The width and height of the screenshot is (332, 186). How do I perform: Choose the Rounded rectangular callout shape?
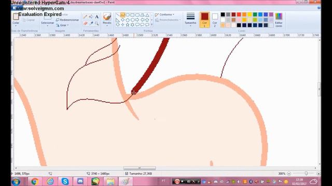137,25
